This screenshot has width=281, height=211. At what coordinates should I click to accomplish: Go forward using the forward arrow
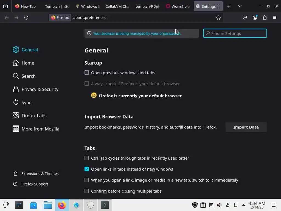(16, 18)
